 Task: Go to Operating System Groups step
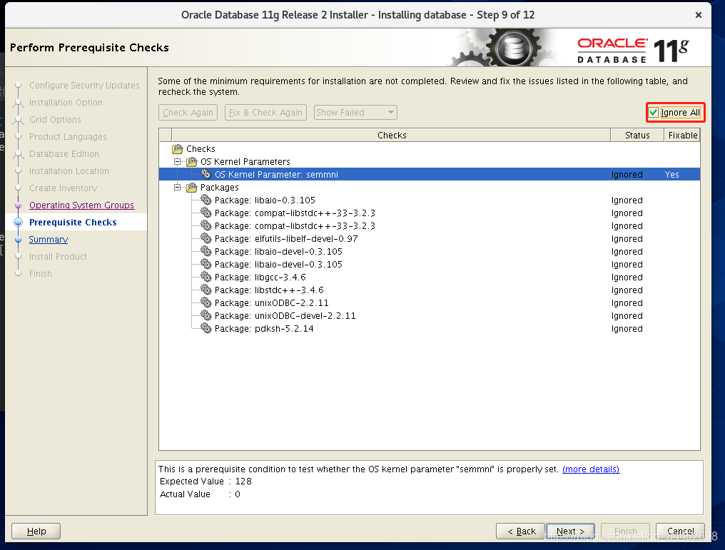click(x=81, y=205)
